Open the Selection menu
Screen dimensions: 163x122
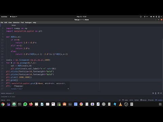click(x=16, y=22)
